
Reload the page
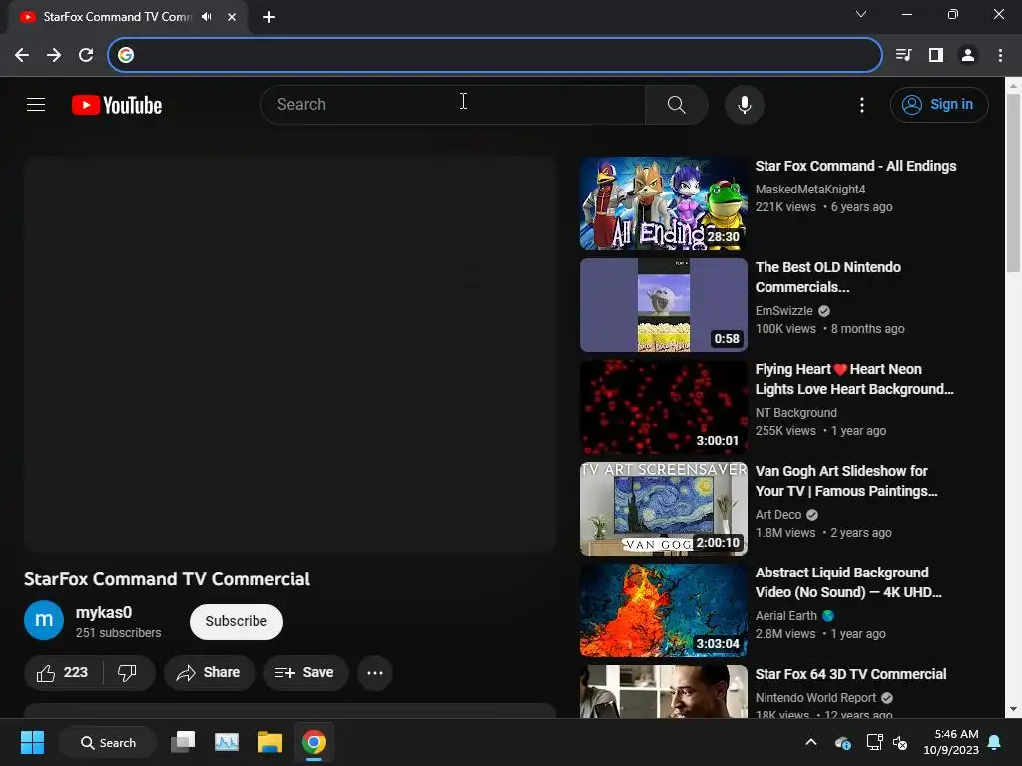pos(86,55)
